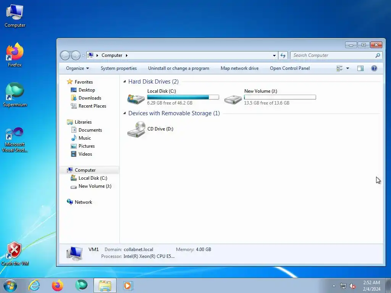Expand the arrow after Computer in breadcrumb

click(x=127, y=55)
